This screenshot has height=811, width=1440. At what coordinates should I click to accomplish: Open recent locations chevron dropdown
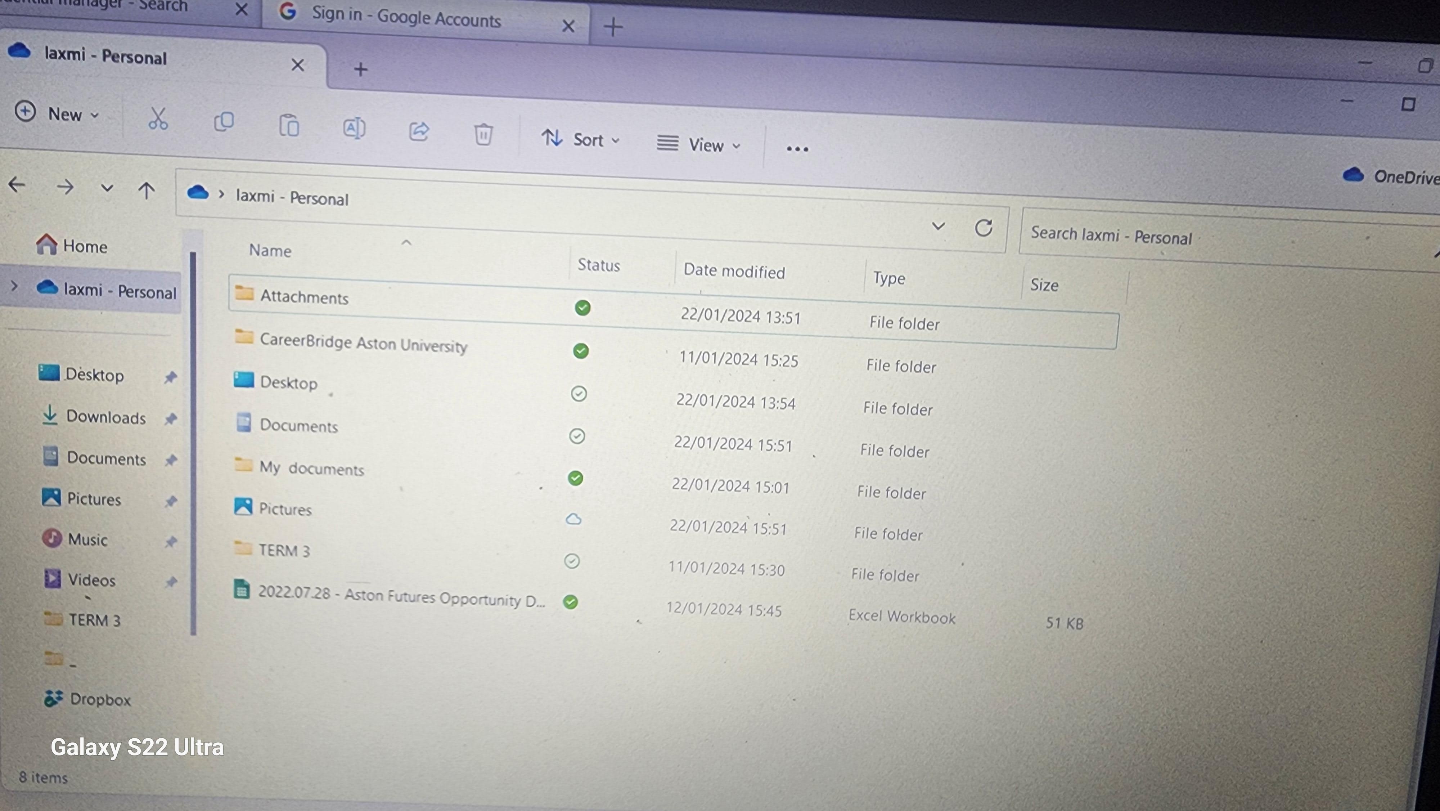[x=107, y=188]
